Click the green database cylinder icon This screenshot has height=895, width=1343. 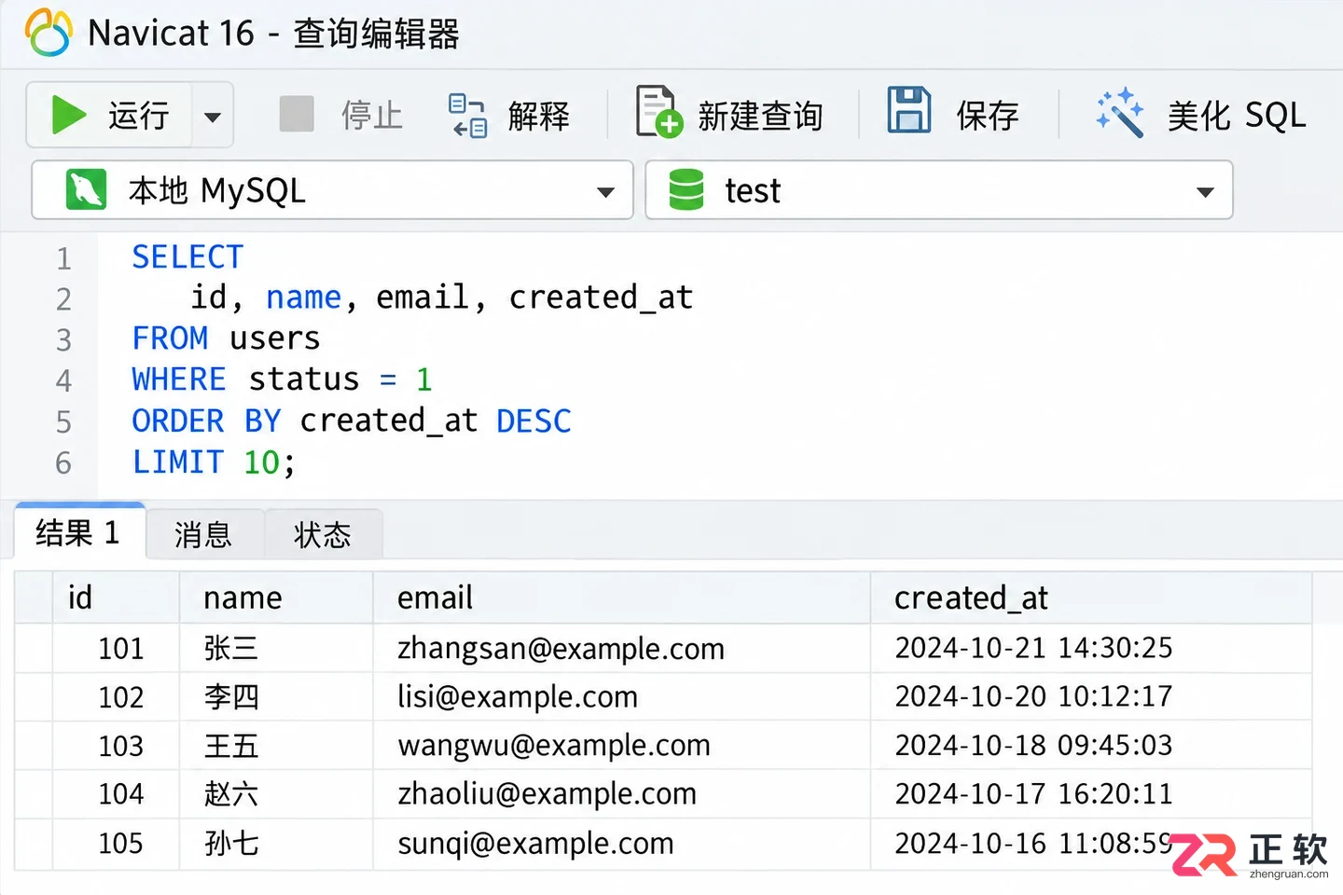point(686,190)
